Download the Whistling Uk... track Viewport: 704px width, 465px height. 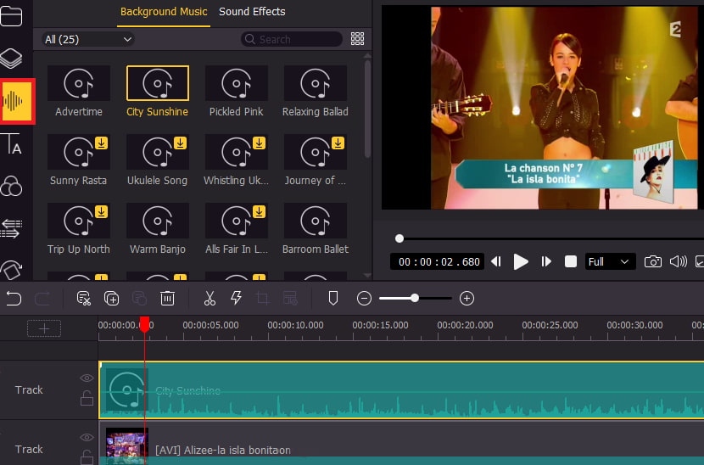(259, 143)
